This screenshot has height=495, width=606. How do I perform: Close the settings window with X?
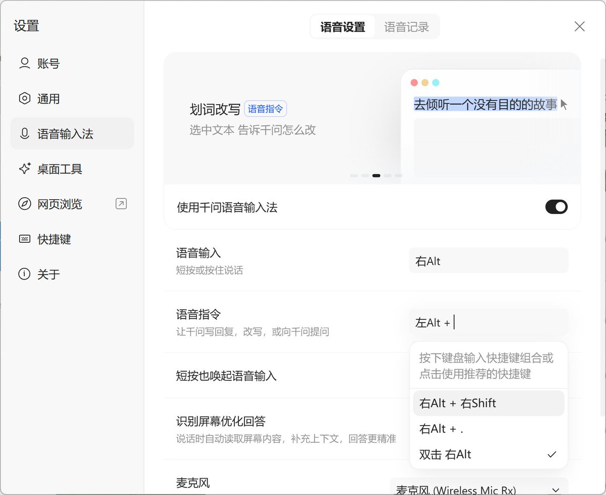point(580,26)
